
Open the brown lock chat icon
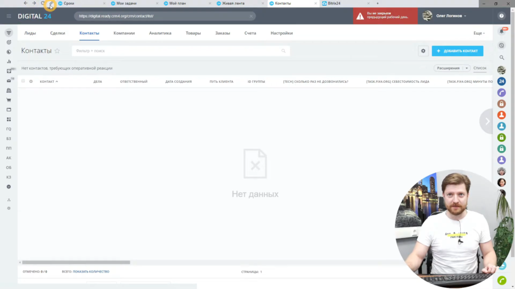[x=501, y=104]
